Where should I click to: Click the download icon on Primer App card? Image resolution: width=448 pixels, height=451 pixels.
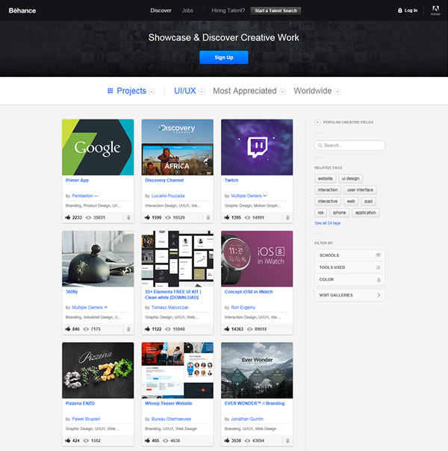click(x=128, y=218)
